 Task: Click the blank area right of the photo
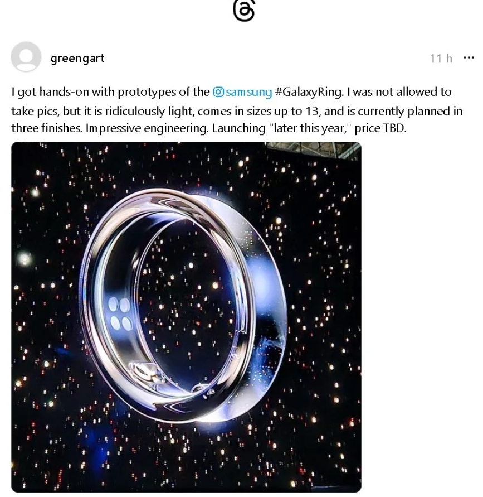(x=421, y=317)
